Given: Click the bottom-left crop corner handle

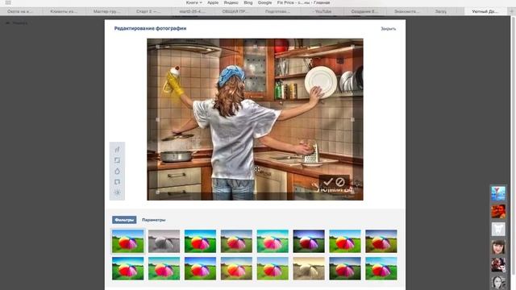Looking at the screenshot, I should [158, 192].
